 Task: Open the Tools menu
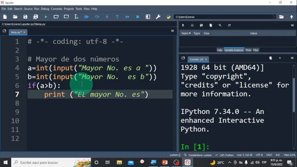(x=79, y=9)
